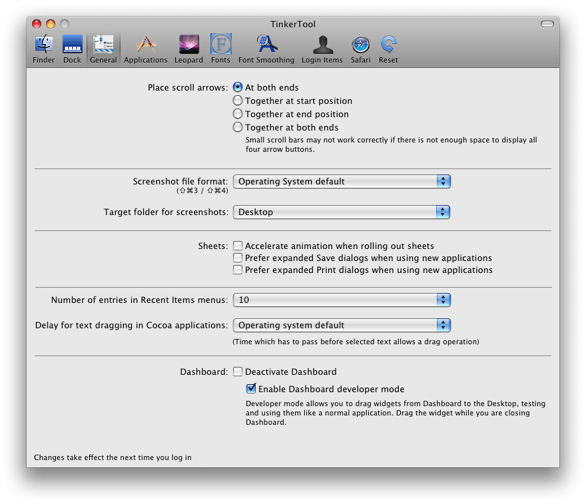This screenshot has width=586, height=504.
Task: Switch to the Applications pane
Action: 145,49
